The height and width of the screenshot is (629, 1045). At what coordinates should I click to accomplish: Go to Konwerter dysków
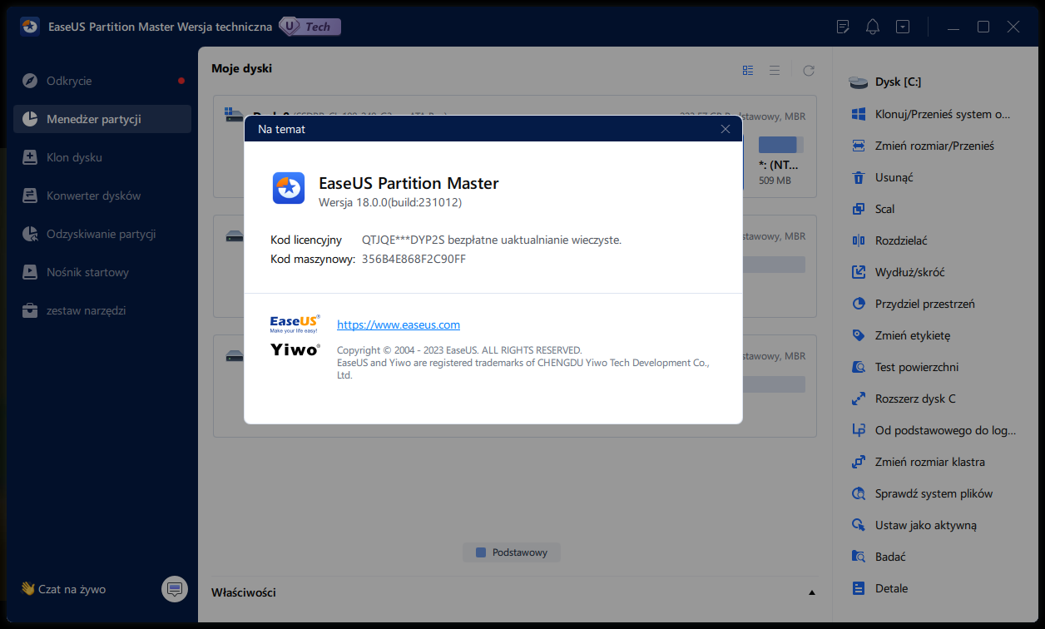pos(102,196)
